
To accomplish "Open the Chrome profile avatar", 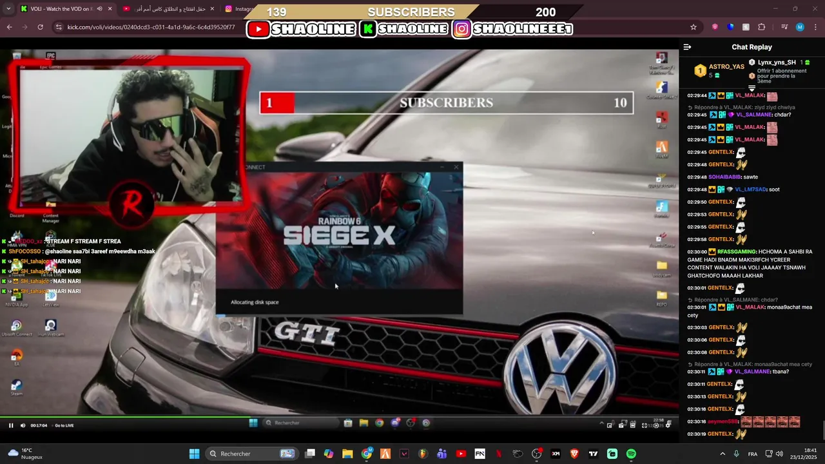I will coord(800,27).
